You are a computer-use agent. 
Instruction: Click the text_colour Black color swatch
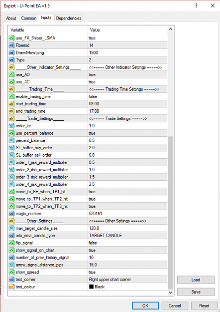91,287
